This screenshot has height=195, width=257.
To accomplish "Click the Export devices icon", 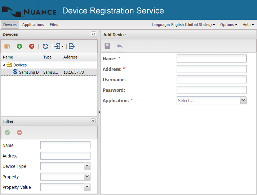I will click(72, 46).
